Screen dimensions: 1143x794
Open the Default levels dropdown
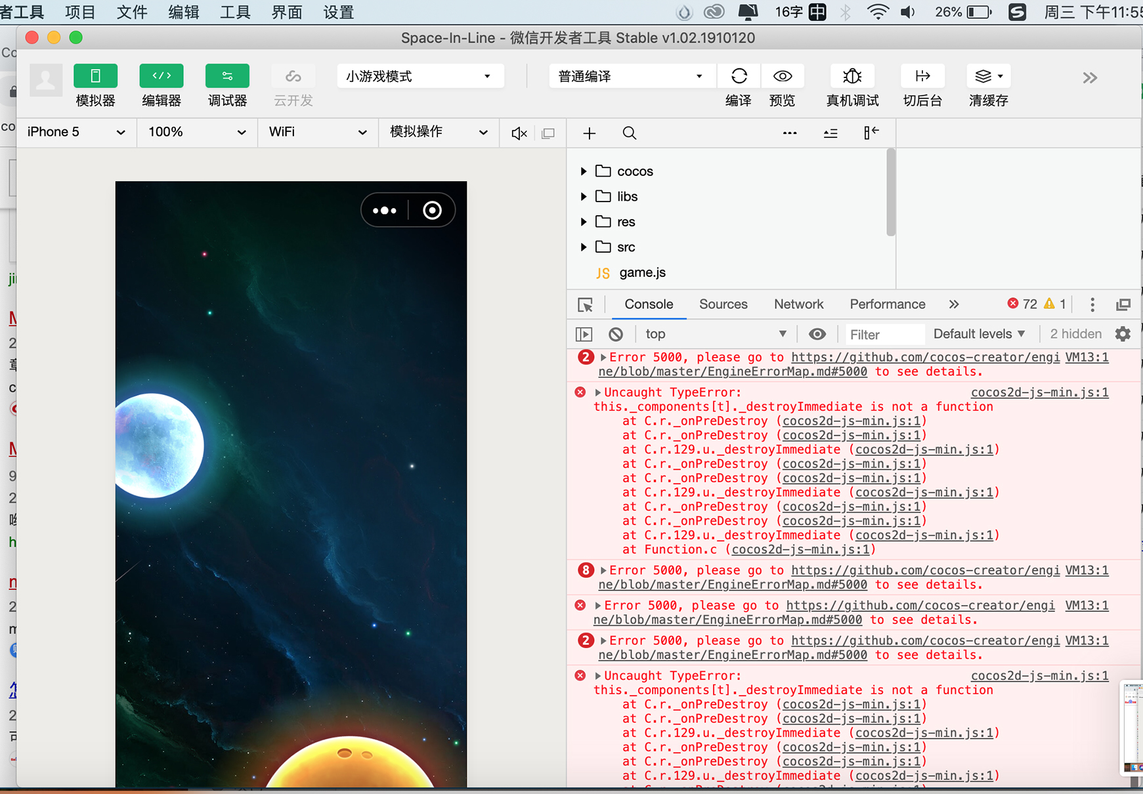coord(978,334)
